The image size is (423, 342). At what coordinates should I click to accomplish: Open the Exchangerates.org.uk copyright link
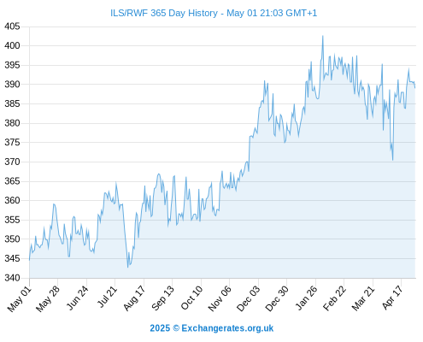point(212,328)
